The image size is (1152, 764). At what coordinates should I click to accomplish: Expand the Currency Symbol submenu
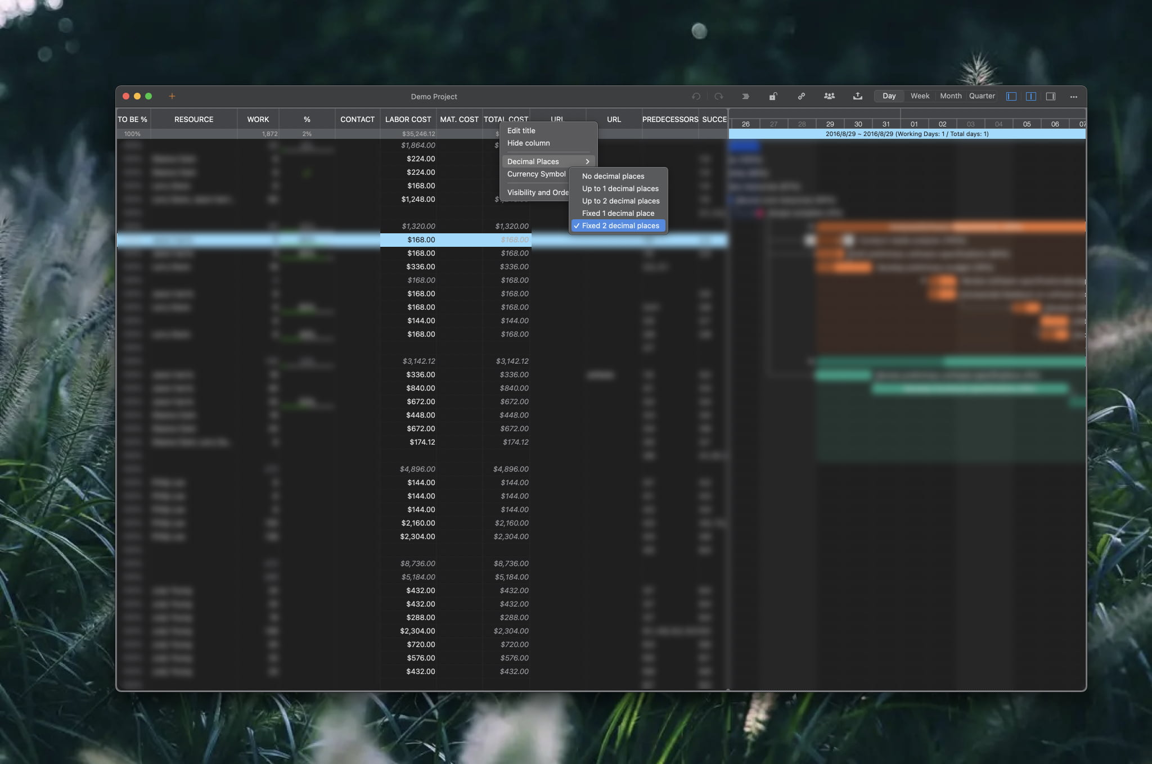pyautogui.click(x=536, y=174)
